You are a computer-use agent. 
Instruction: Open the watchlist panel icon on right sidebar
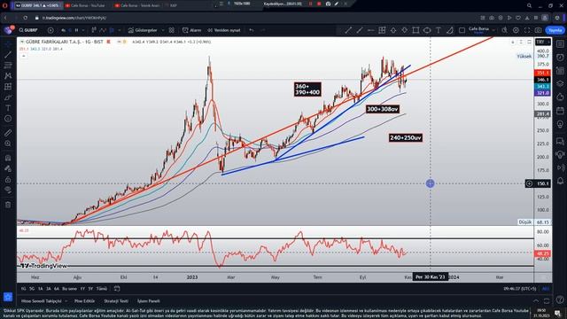click(x=560, y=43)
